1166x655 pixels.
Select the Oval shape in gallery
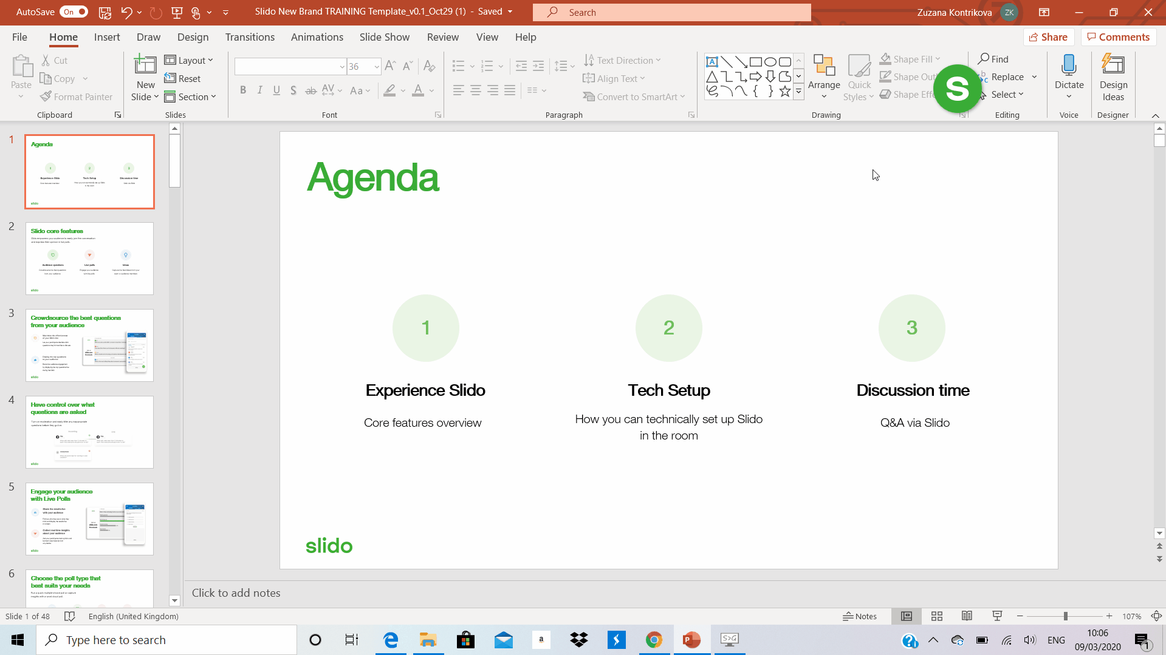pyautogui.click(x=770, y=61)
